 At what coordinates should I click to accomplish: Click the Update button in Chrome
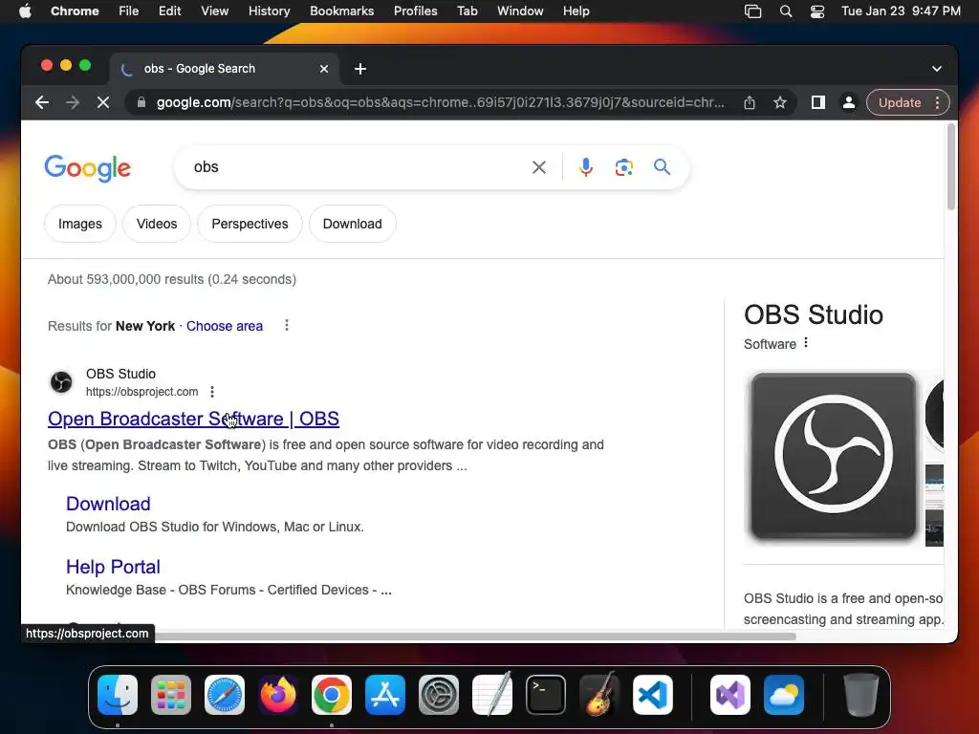(899, 102)
